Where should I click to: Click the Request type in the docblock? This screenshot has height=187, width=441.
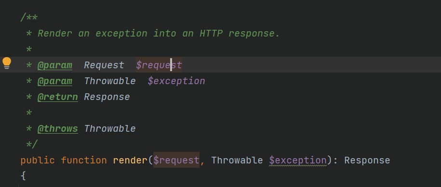[x=104, y=65]
